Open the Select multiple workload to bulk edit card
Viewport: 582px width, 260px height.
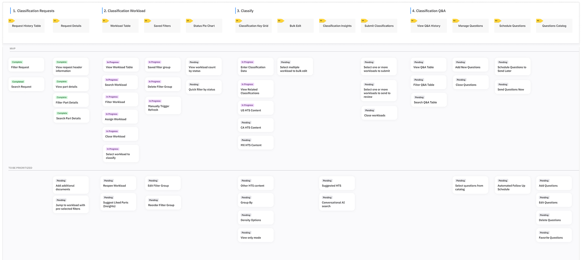[x=295, y=67]
